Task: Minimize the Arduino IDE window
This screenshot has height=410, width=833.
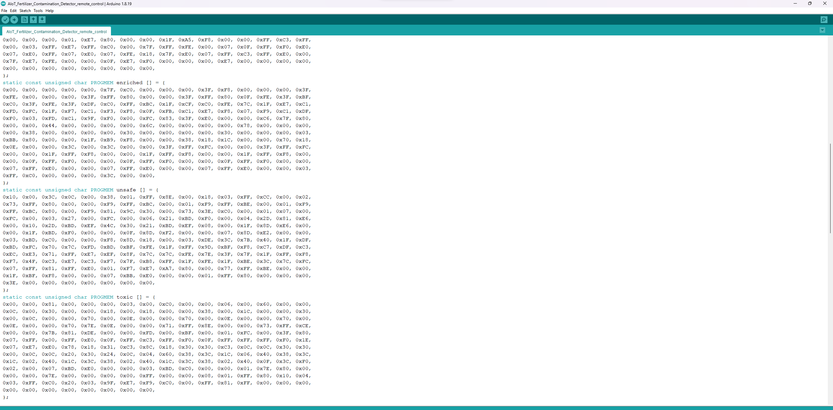Action: pyautogui.click(x=795, y=4)
